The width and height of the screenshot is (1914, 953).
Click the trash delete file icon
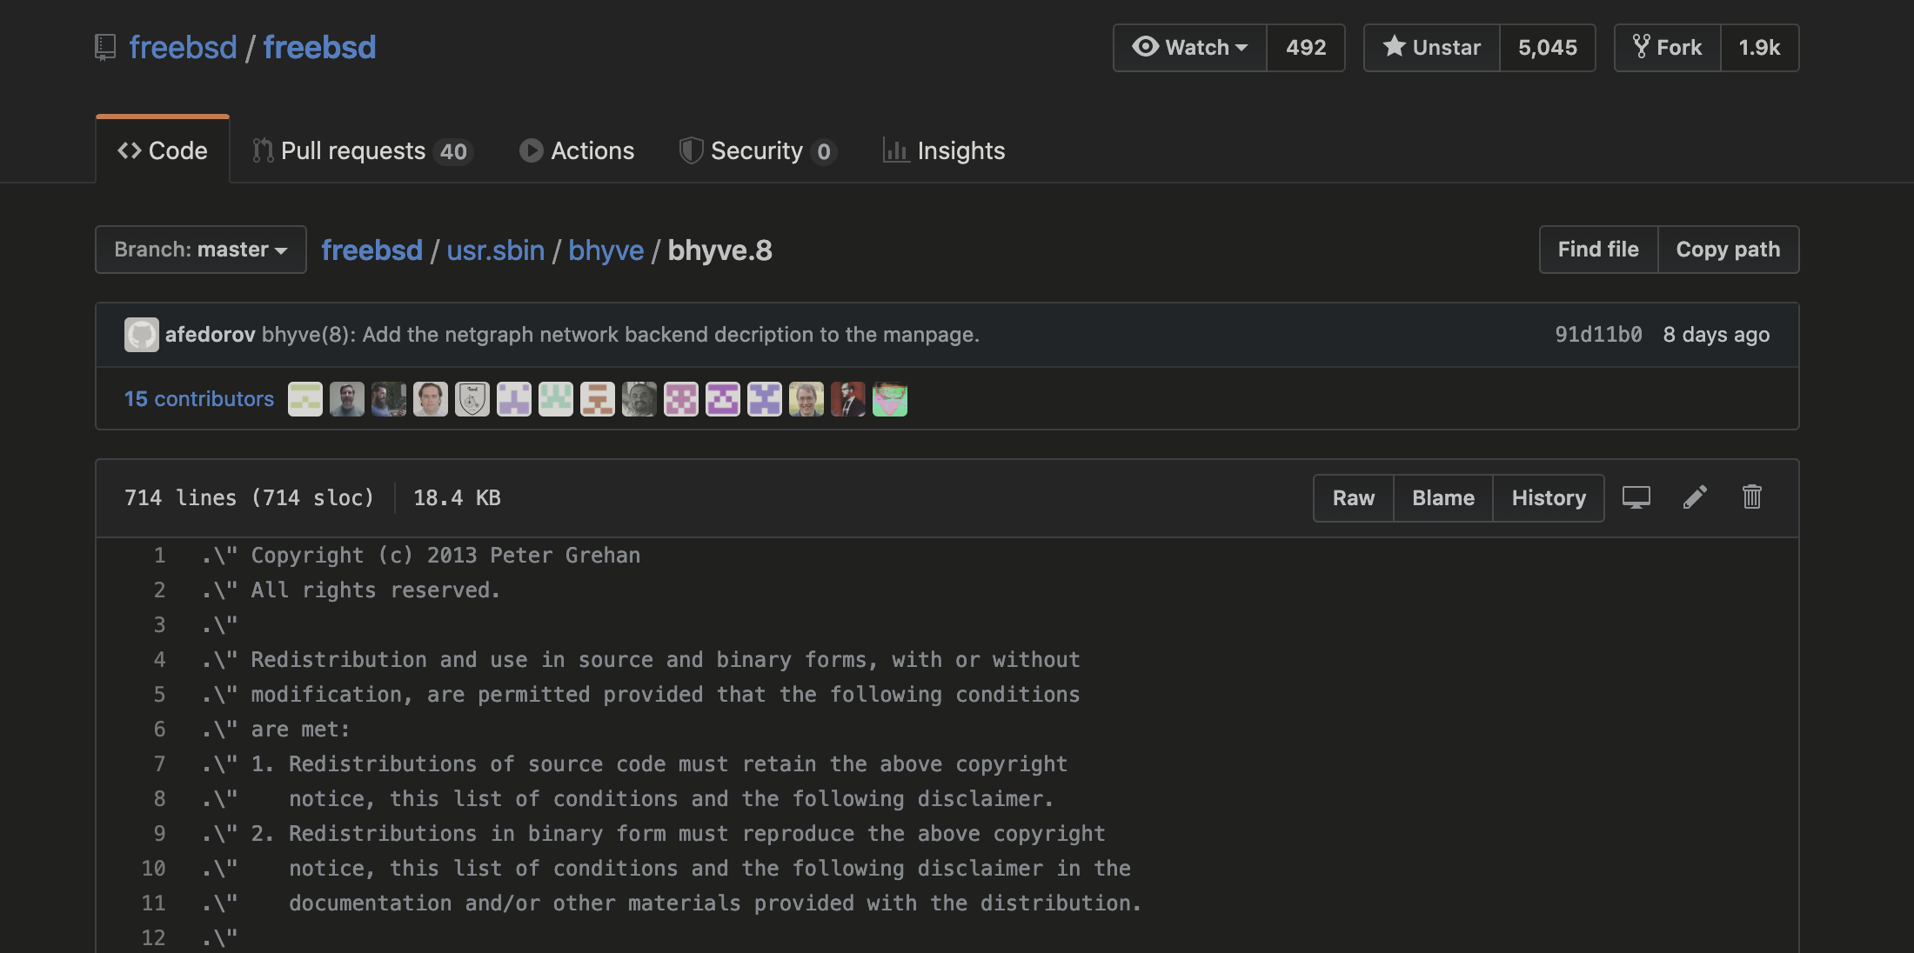[x=1751, y=497]
